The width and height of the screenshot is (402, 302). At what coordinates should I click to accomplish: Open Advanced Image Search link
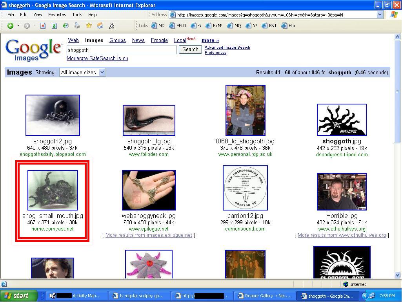click(227, 47)
